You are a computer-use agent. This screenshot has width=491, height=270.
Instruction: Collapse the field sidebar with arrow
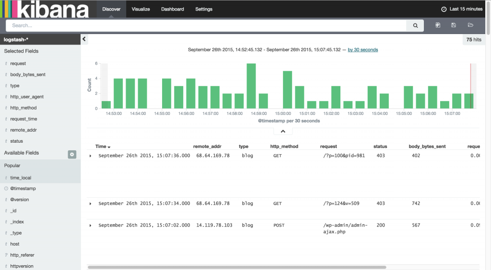84,39
